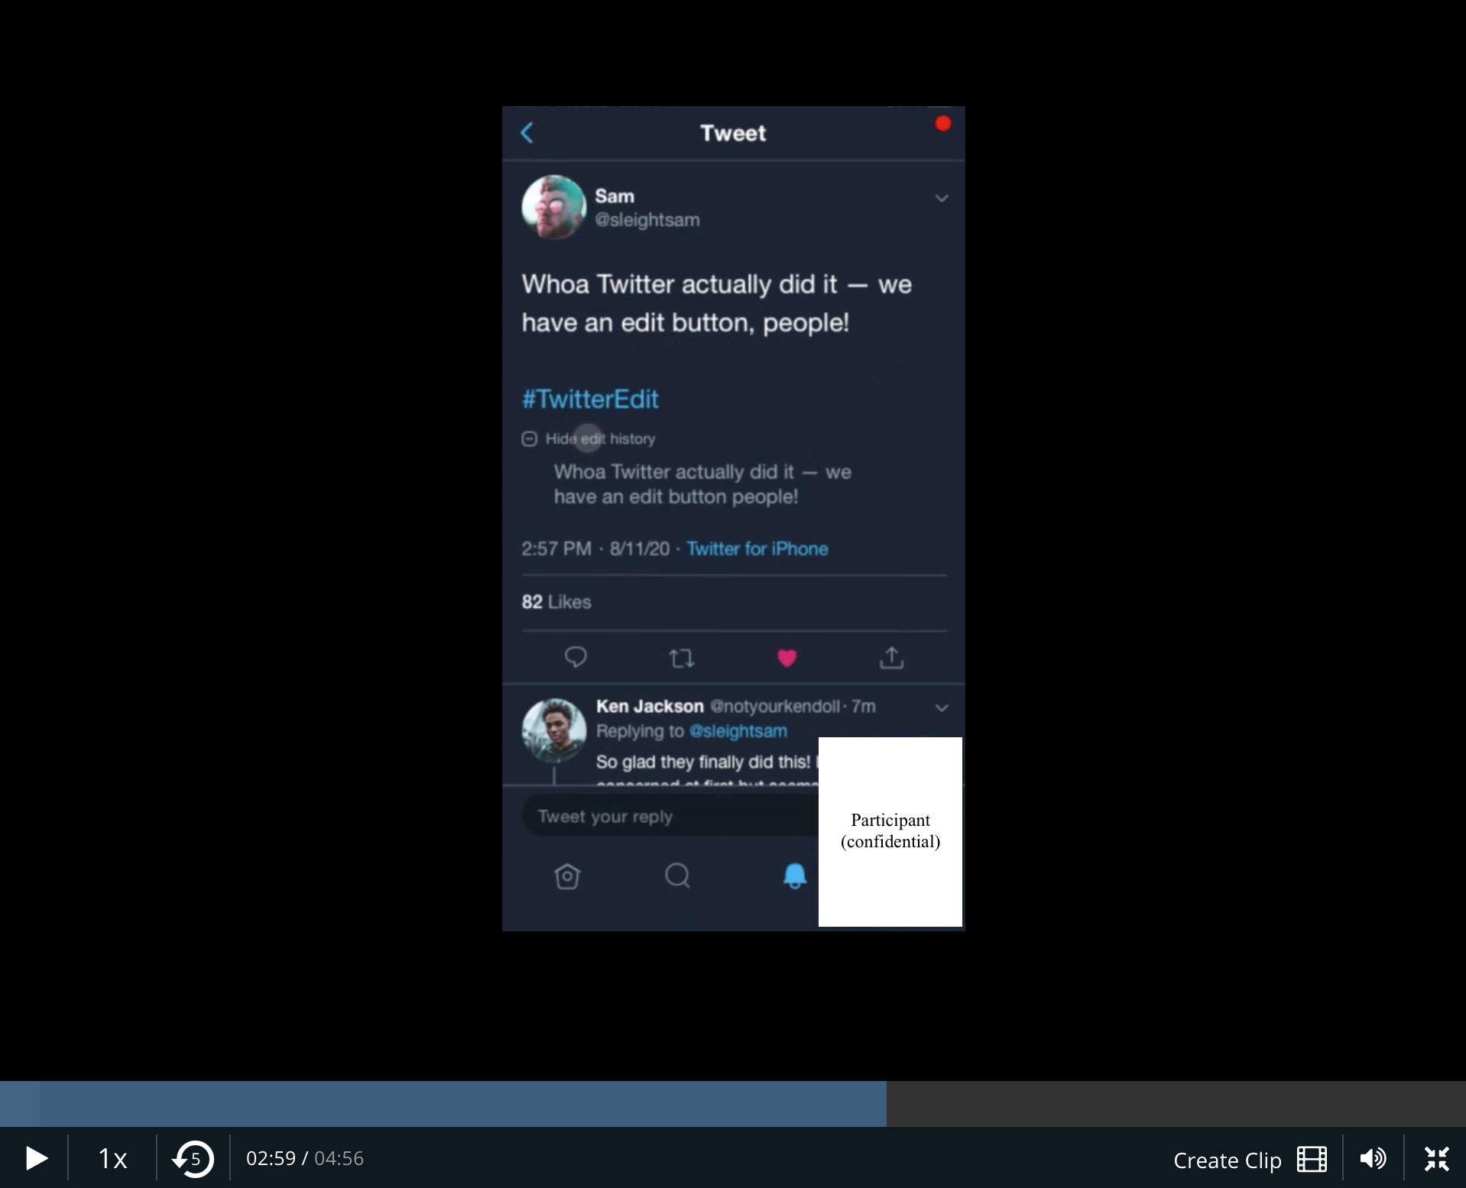Open Sam's profile picture

point(553,208)
